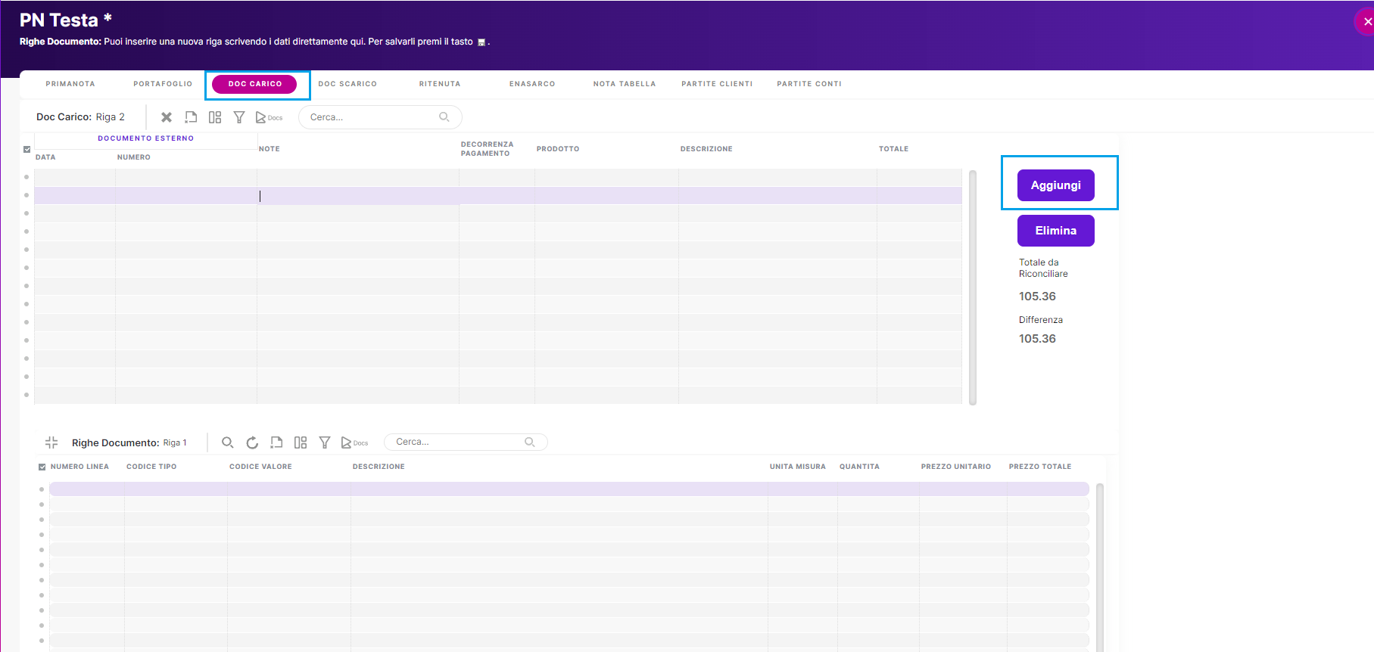Toggle the select-all checkbox in Doc Carico grid

(27, 150)
